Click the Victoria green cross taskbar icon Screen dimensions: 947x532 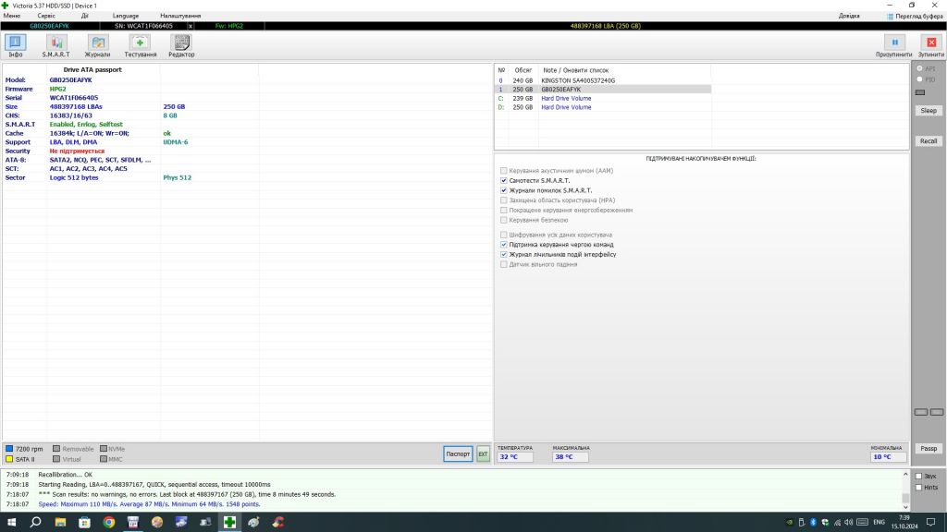click(229, 523)
